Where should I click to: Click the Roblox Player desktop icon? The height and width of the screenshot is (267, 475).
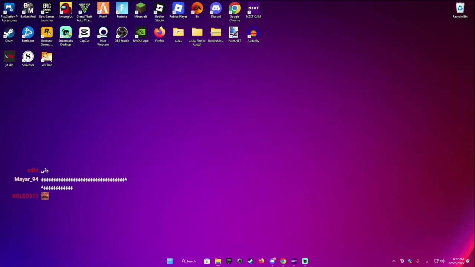tap(178, 10)
